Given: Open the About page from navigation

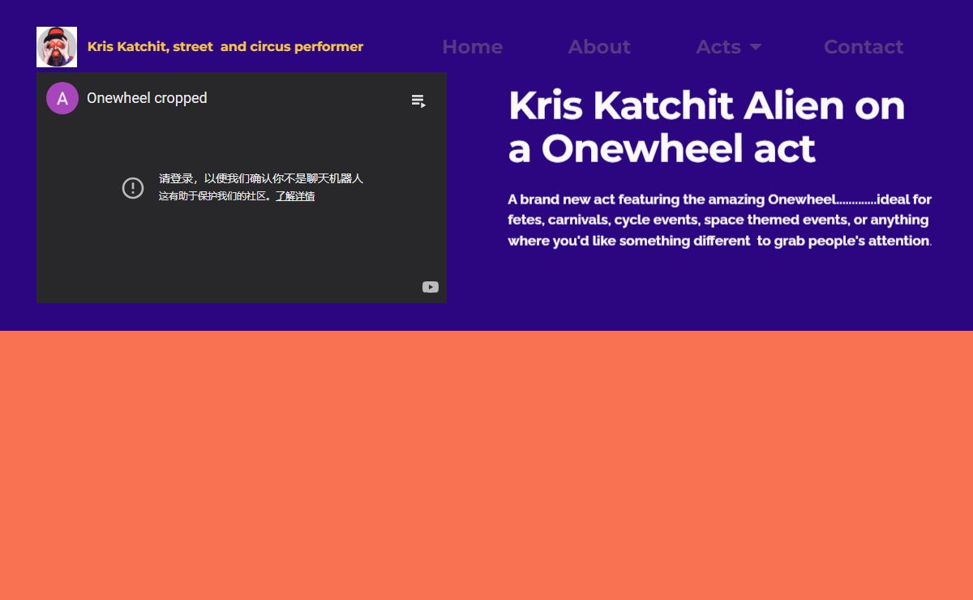Looking at the screenshot, I should point(599,47).
